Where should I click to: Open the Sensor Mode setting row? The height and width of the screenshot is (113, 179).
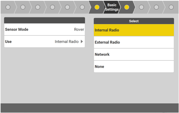tap(44, 29)
